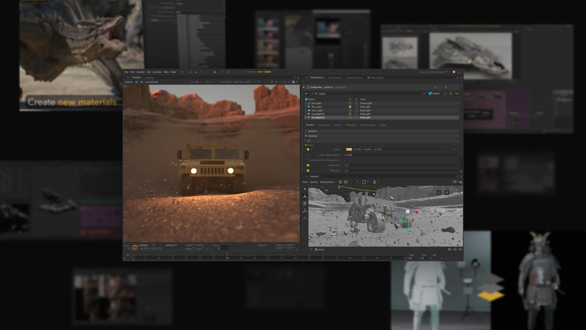Click the light Color swatch
Image resolution: width=586 pixels, height=330 pixels.
[349, 149]
